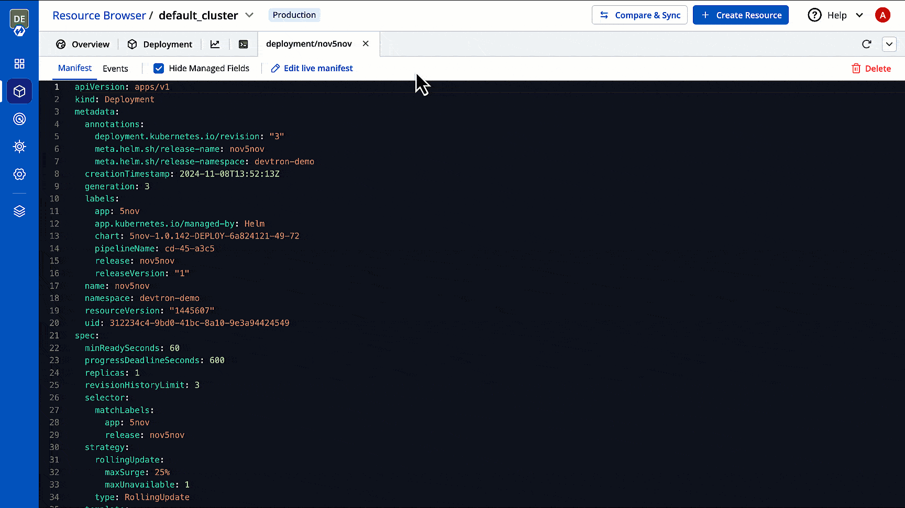Open the applications grid icon in sidebar
Image resolution: width=905 pixels, height=508 pixels.
click(19, 63)
